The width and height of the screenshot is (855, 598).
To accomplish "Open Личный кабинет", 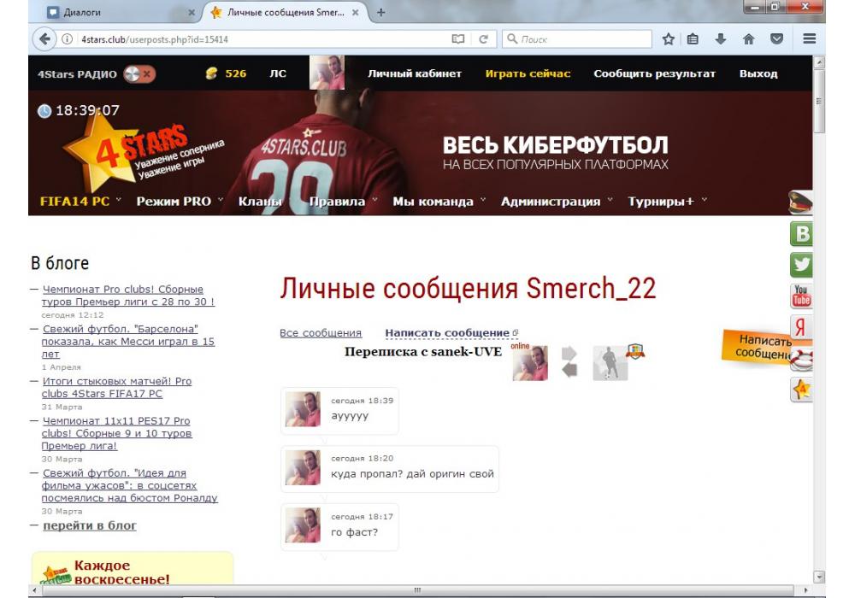I will 415,73.
